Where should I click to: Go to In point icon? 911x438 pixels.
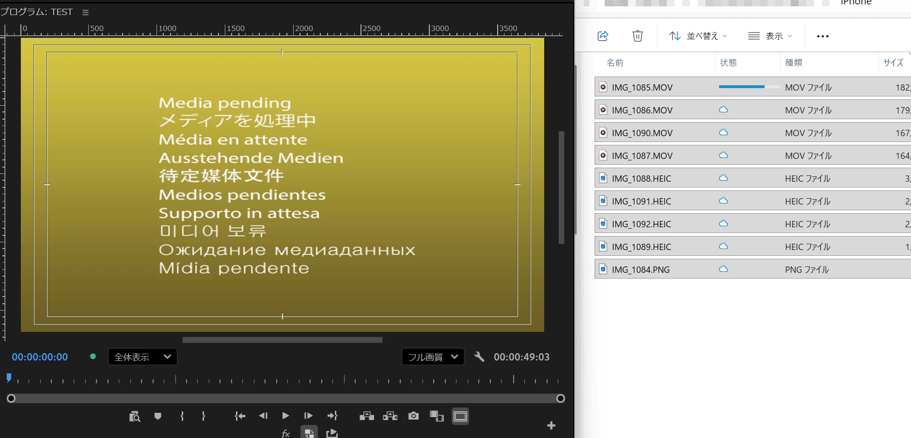240,416
